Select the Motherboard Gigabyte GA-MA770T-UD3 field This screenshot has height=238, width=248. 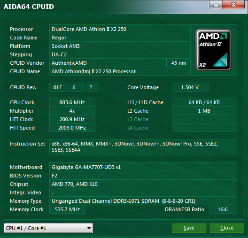pyautogui.click(x=143, y=167)
